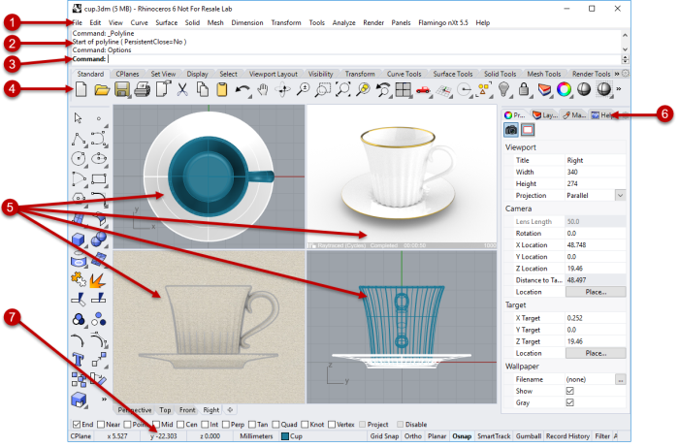Open the Surface menu
The height and width of the screenshot is (448, 679).
[x=167, y=22]
